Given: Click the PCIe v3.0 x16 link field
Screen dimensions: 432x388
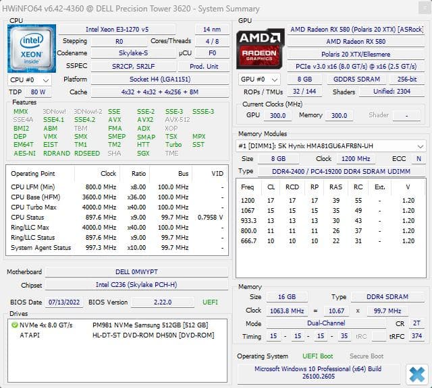Looking at the screenshot, I should point(356,67).
